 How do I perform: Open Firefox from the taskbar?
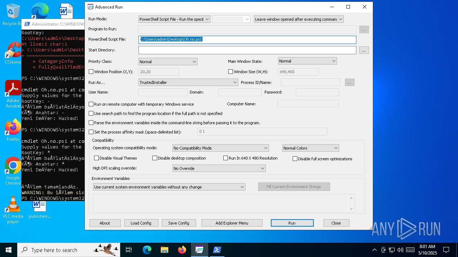pos(182,250)
